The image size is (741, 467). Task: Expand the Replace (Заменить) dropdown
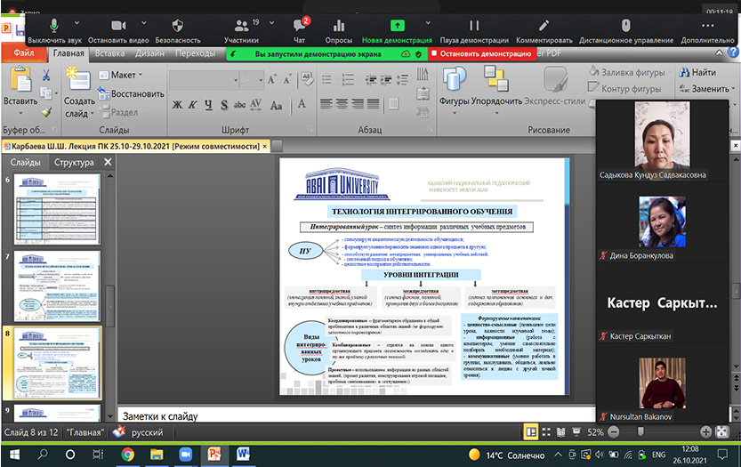(x=735, y=89)
